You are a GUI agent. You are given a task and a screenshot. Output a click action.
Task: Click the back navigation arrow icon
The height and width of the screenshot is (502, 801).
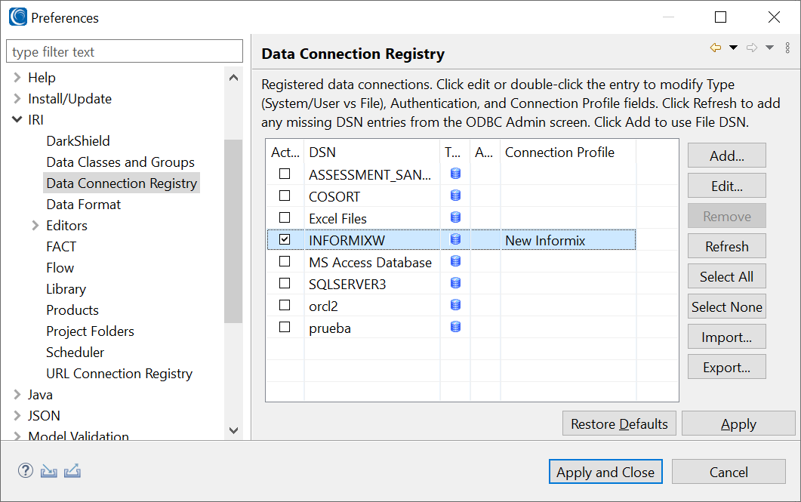click(716, 48)
